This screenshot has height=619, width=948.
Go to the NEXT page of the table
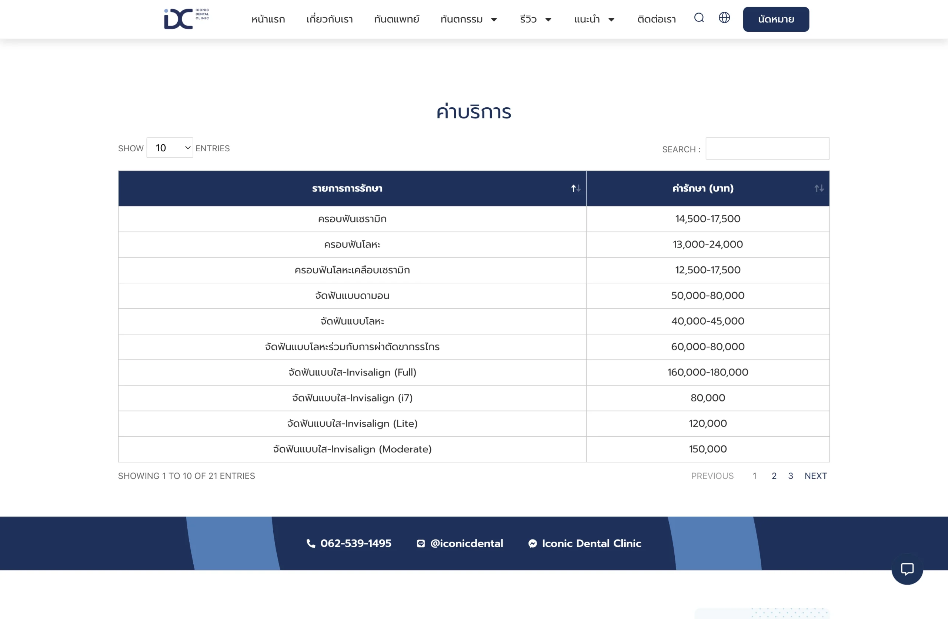point(815,476)
